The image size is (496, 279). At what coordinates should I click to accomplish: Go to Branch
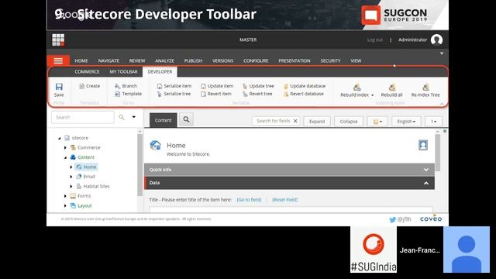[x=126, y=86]
